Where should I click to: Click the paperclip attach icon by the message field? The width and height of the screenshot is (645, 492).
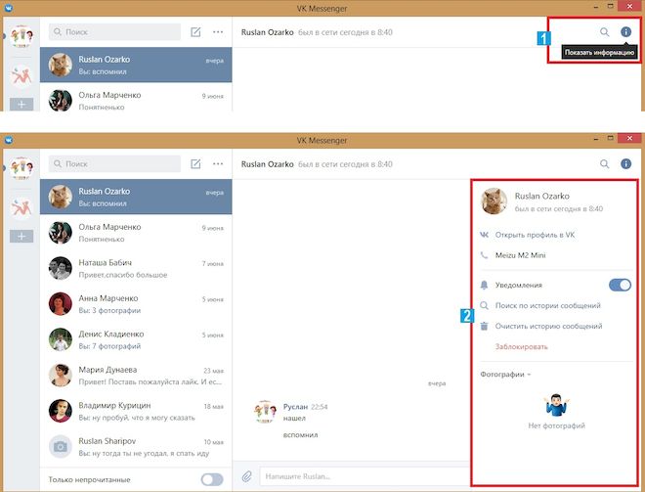point(246,476)
